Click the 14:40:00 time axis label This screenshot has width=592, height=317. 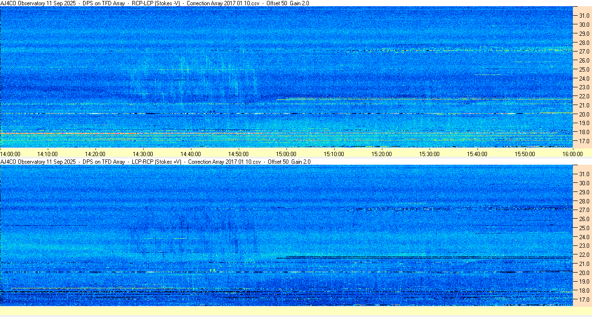tap(191, 154)
